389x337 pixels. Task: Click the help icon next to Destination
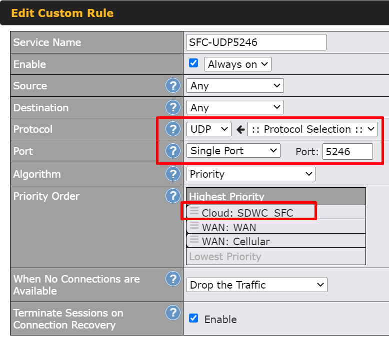tap(172, 107)
